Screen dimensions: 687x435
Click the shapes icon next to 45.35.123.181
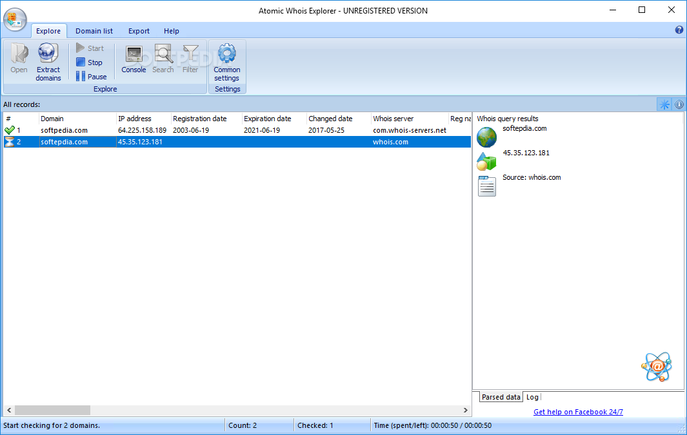click(x=486, y=162)
